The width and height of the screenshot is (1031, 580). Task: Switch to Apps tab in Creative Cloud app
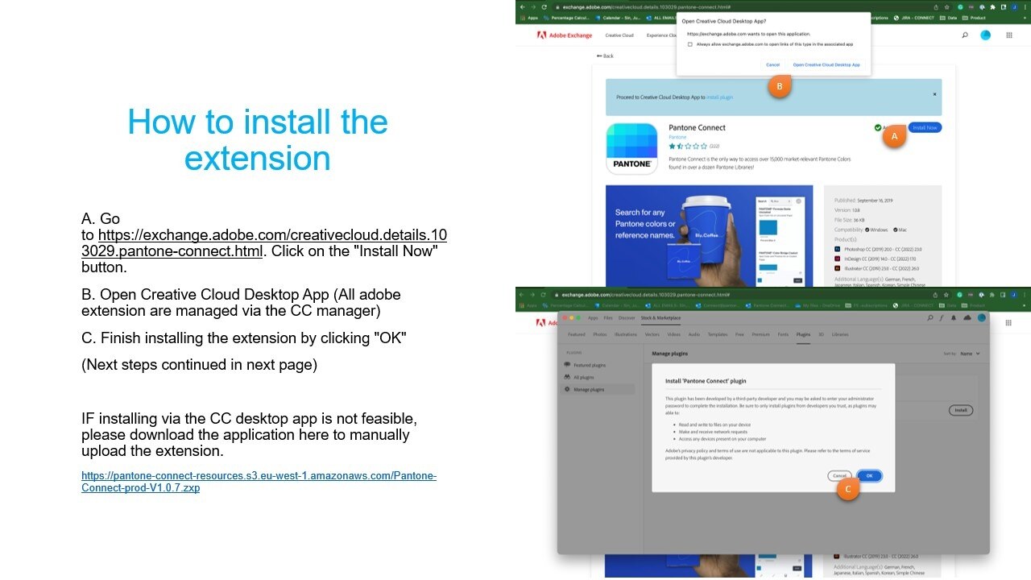(x=593, y=318)
